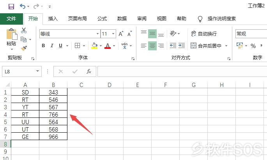This screenshot has width=267, height=160.
Task: Open the 字体 dialog launcher
Action: tap(133, 59)
